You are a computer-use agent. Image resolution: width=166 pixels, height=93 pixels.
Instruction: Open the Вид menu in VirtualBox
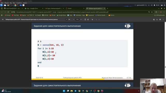[x=11, y=3]
